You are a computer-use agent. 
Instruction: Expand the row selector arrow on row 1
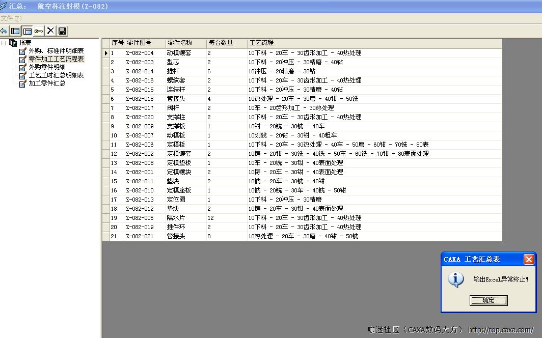click(x=105, y=52)
